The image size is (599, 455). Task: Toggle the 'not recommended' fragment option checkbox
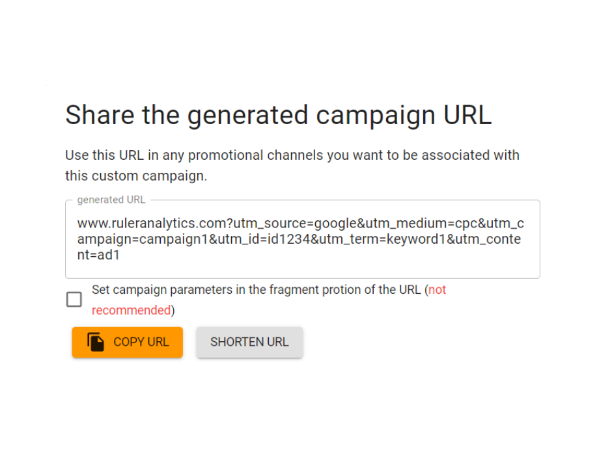click(74, 300)
